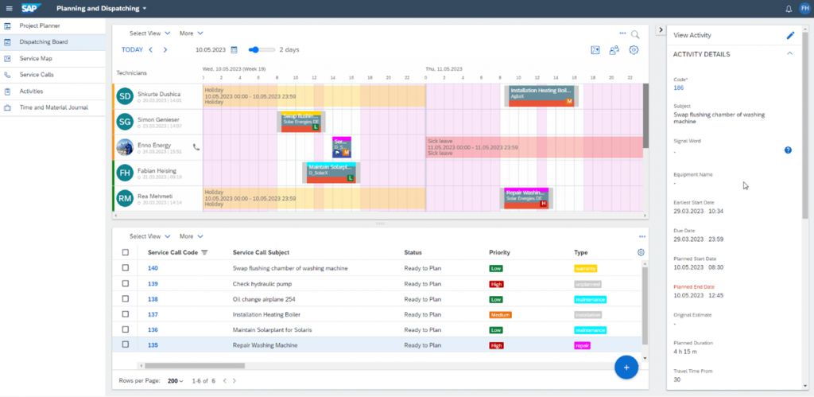Image resolution: width=814 pixels, height=397 pixels.
Task: Select Installation Heating Boiler activity on timeline
Action: click(x=541, y=96)
